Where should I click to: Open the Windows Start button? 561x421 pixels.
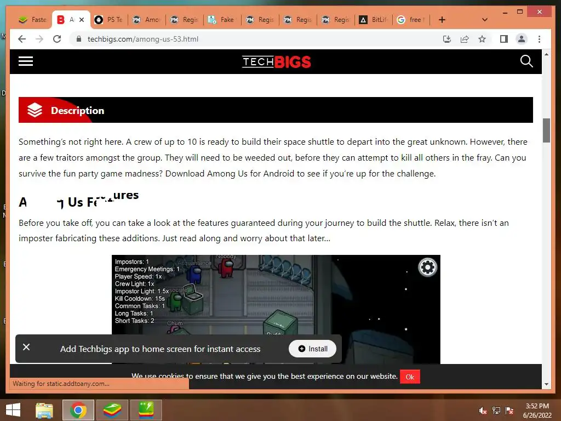pos(13,410)
